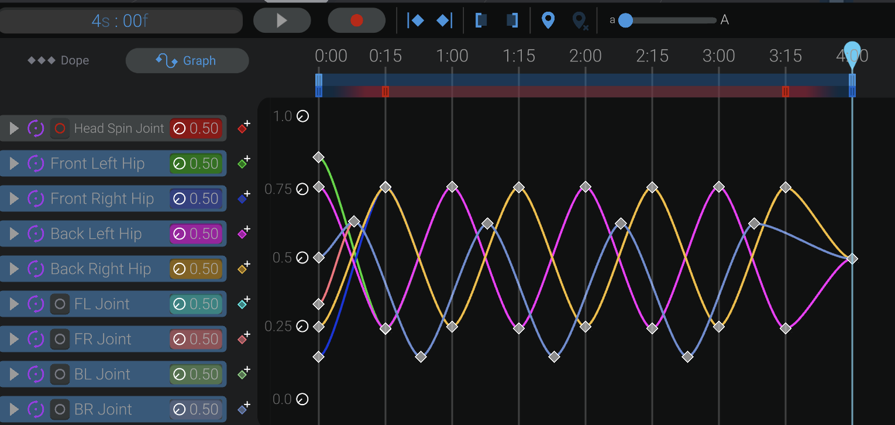This screenshot has height=425, width=895.
Task: Expand the Front Right Hip track
Action: click(x=15, y=198)
